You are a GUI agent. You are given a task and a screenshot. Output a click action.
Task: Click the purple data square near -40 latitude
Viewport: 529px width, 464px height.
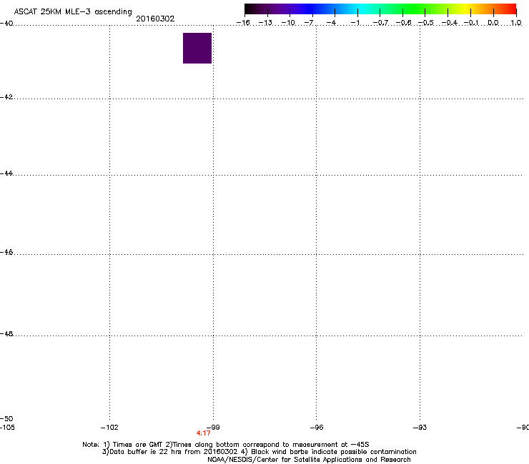pyautogui.click(x=197, y=49)
